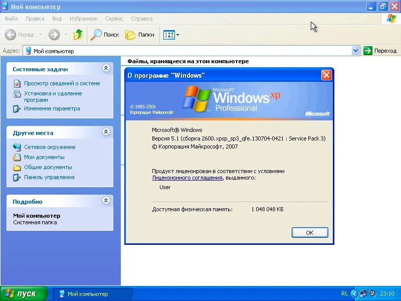The width and height of the screenshot is (401, 301).
Task: Click OK in the About Windows dialog
Action: pyautogui.click(x=310, y=233)
